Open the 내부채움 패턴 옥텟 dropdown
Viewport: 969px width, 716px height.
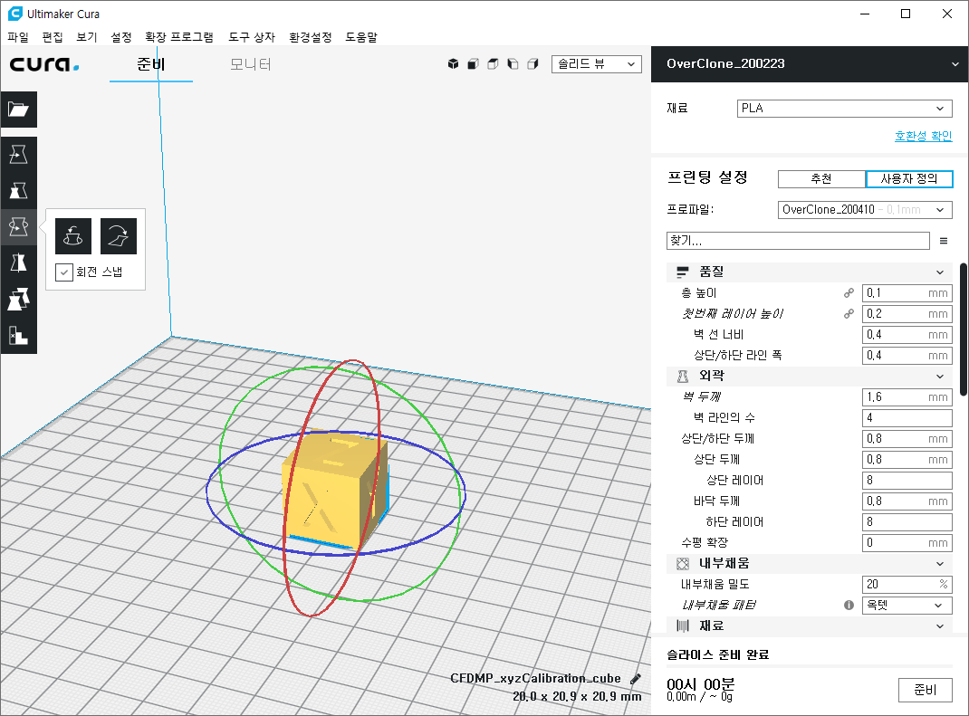pyautogui.click(x=907, y=606)
